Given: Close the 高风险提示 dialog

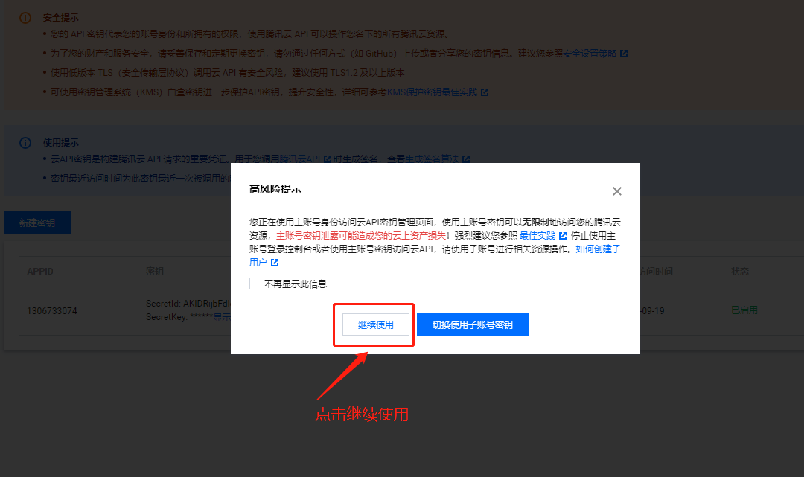Looking at the screenshot, I should point(617,191).
